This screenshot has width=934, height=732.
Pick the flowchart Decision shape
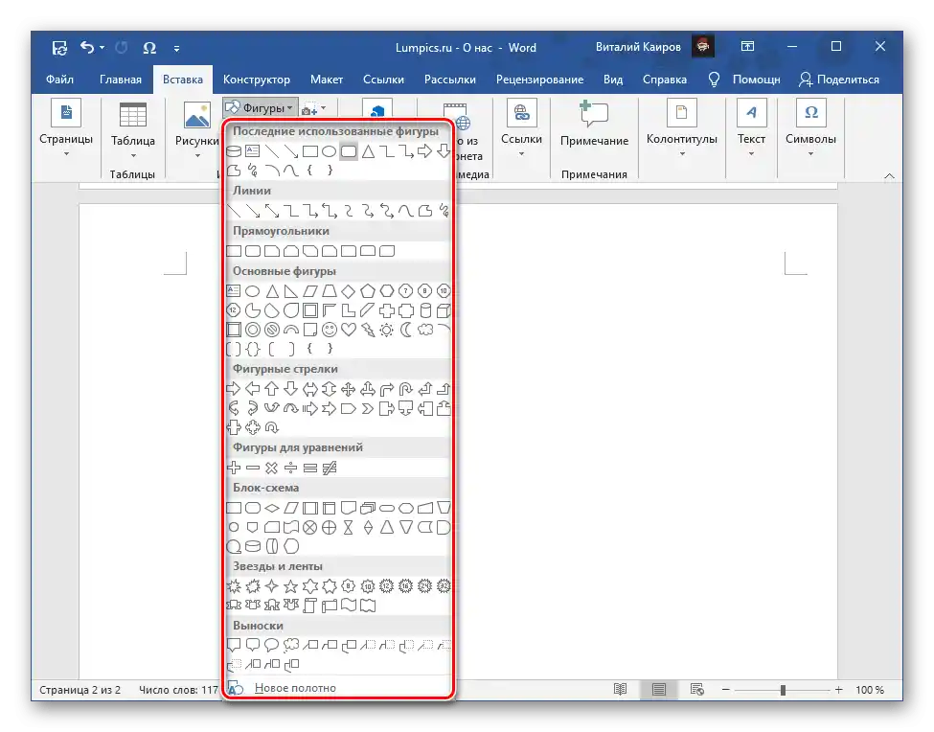[x=272, y=508]
